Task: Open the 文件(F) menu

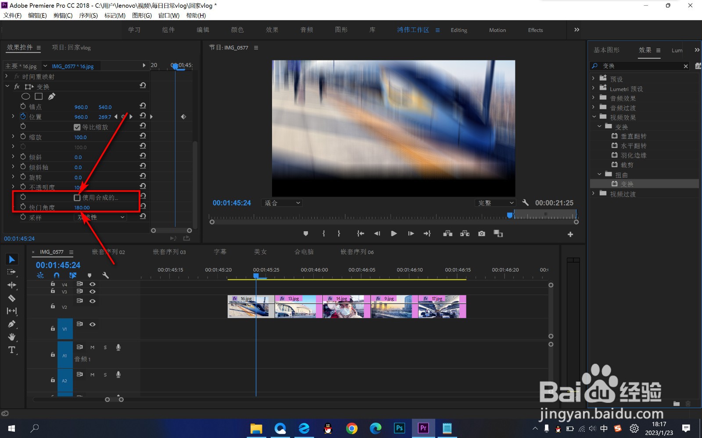Action: tap(12, 15)
